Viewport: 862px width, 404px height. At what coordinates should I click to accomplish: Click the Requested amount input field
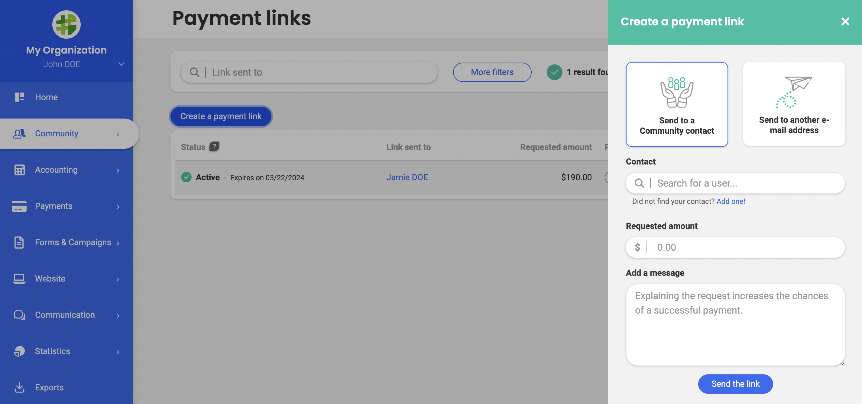point(743,247)
